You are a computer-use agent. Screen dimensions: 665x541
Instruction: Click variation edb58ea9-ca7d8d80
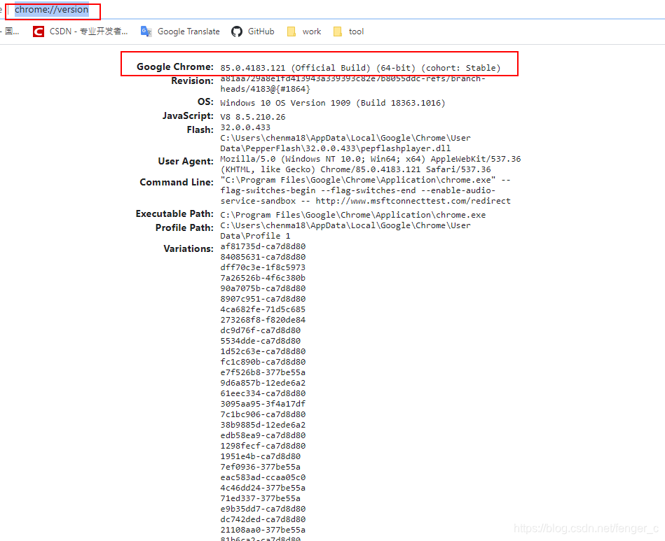coord(263,435)
